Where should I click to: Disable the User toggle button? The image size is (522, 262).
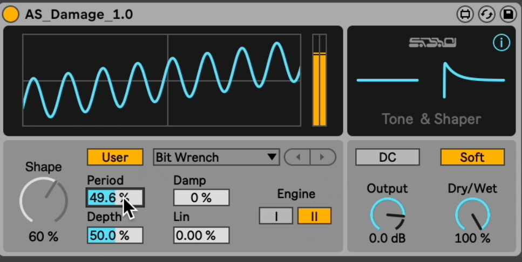(115, 157)
